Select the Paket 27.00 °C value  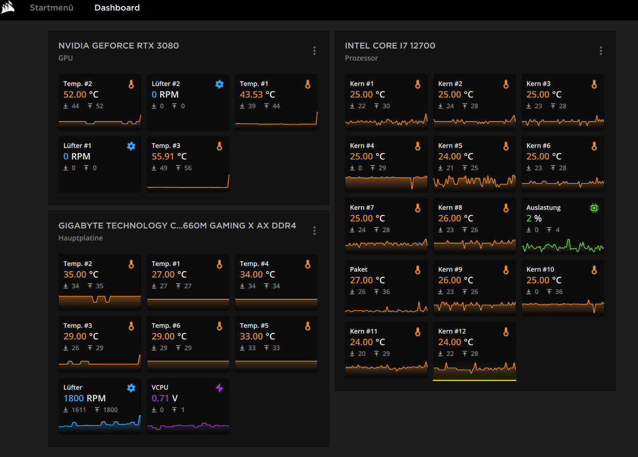(x=367, y=280)
